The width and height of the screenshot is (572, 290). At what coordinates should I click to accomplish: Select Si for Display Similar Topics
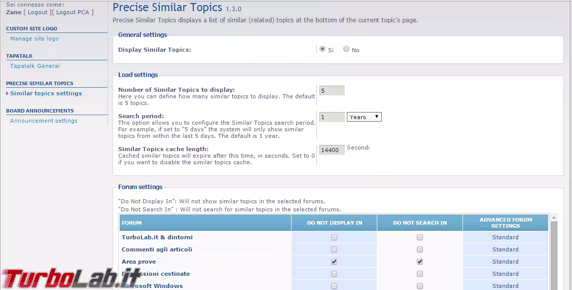point(323,49)
